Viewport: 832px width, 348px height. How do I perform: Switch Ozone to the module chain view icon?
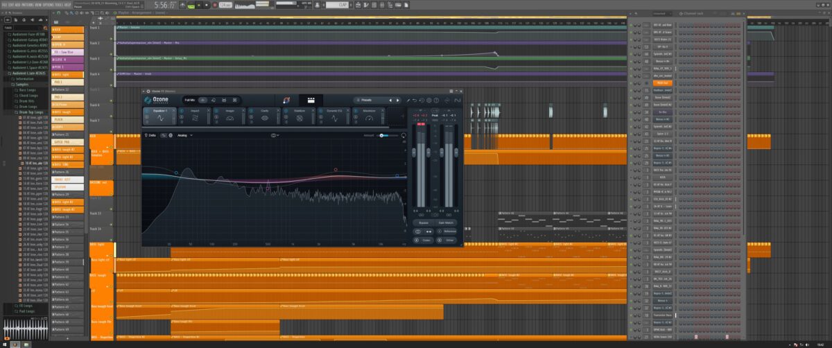(311, 100)
